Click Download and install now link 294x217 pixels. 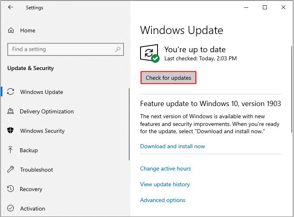(173, 146)
